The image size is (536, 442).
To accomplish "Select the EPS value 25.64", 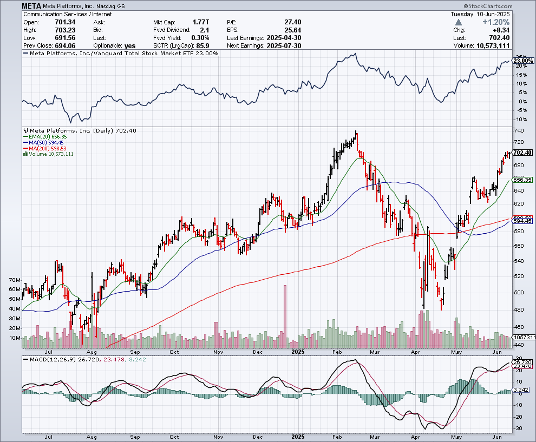I will [x=292, y=30].
